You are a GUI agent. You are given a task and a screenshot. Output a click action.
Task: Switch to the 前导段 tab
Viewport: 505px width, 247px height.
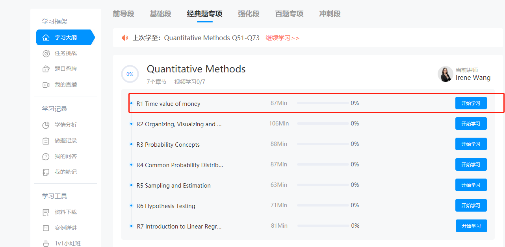coord(123,14)
